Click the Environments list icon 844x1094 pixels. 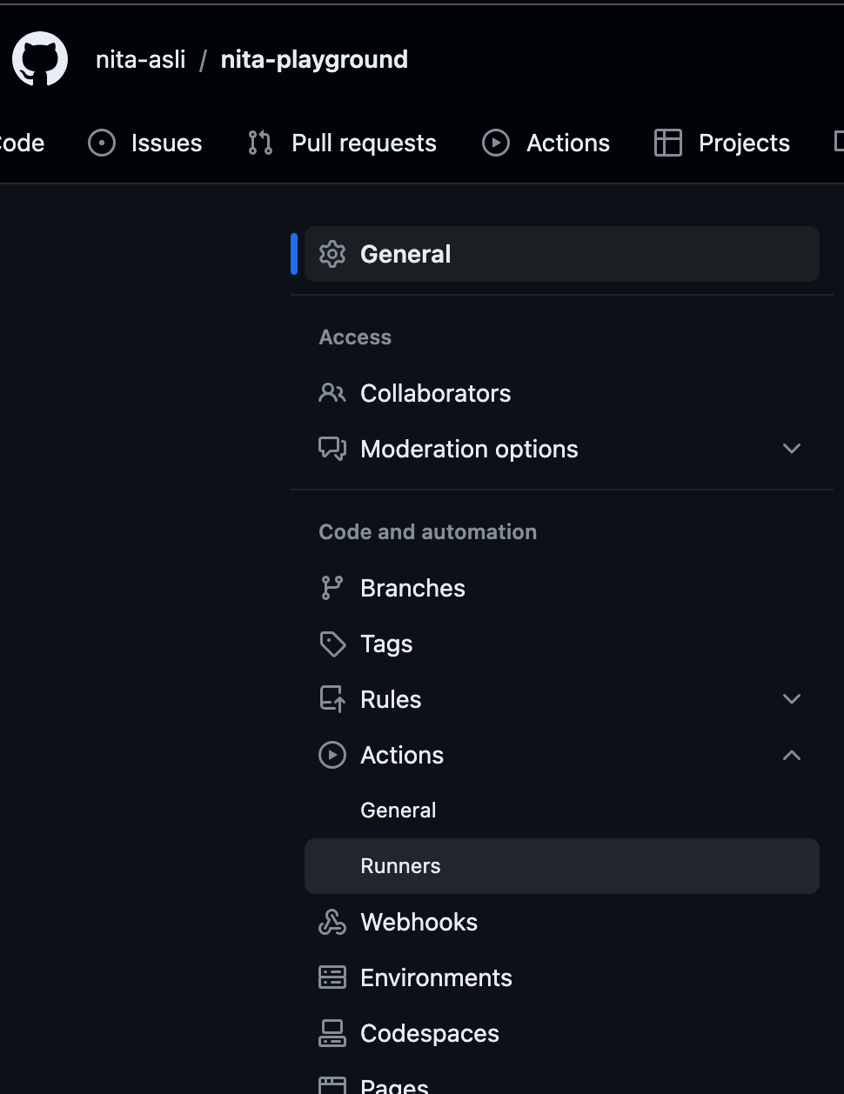[x=332, y=977]
